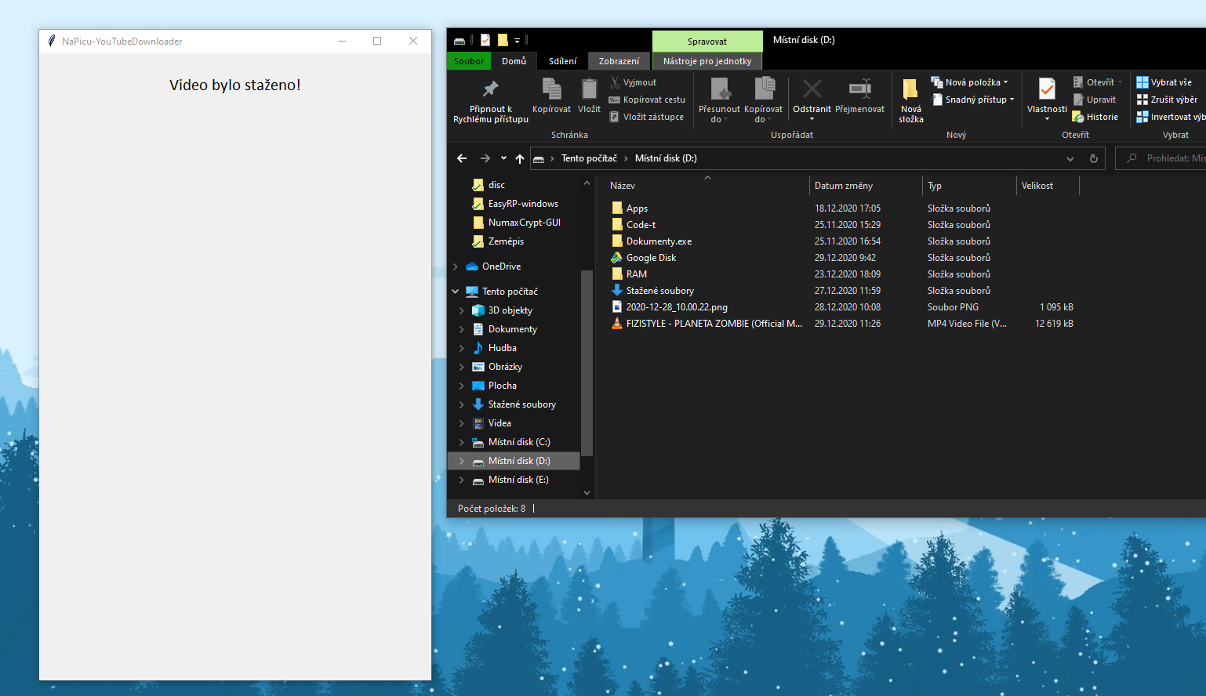Click the Přejmenovat rename icon
The image size is (1206, 696).
[859, 89]
